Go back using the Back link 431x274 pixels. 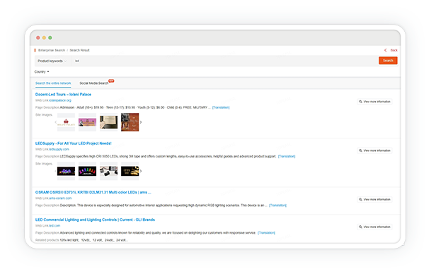click(x=394, y=50)
